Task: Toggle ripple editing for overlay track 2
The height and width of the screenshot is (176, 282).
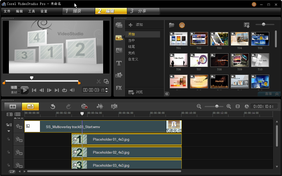Action: pyautogui.click(x=8, y=152)
